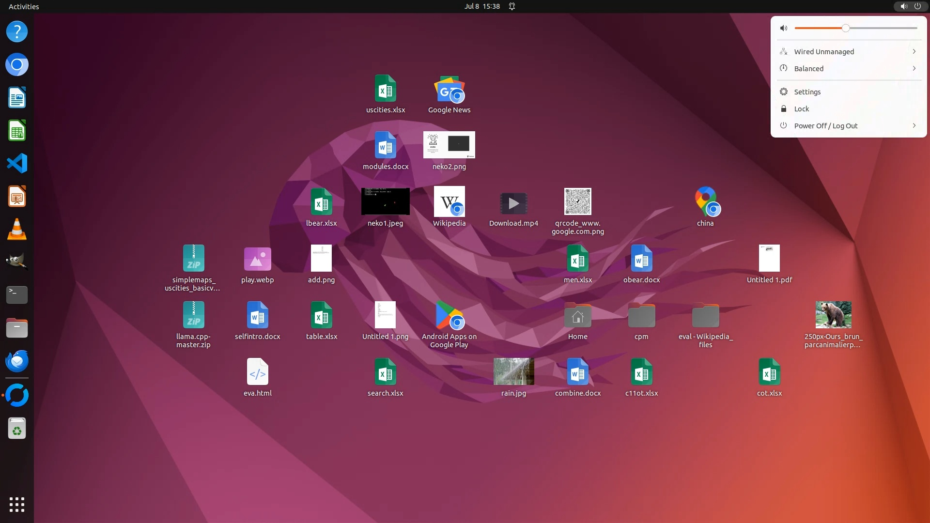Toggle system menu via top-right power icon
The width and height of the screenshot is (930, 523).
[x=917, y=6]
